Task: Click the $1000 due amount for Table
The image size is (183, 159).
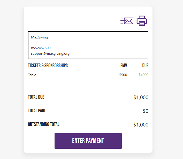Action: point(143,75)
